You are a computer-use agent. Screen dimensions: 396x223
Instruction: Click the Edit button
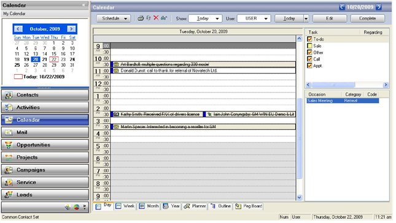pyautogui.click(x=330, y=18)
